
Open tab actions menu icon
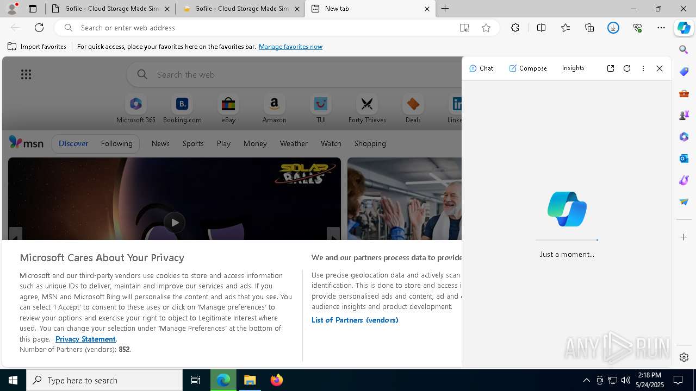tap(33, 9)
